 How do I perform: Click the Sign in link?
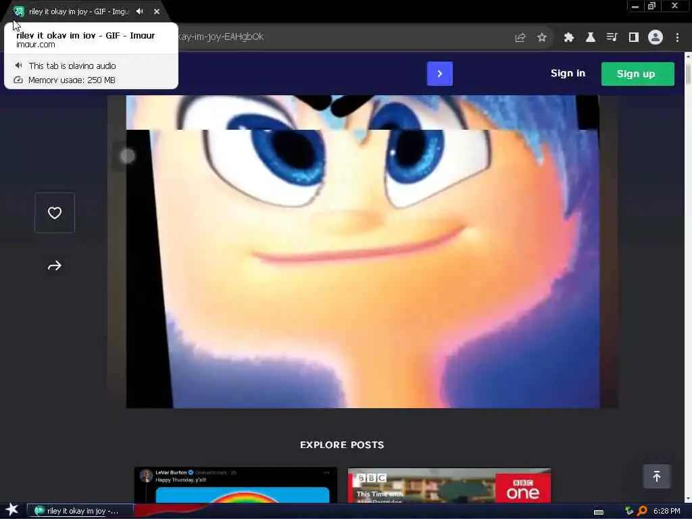click(568, 73)
